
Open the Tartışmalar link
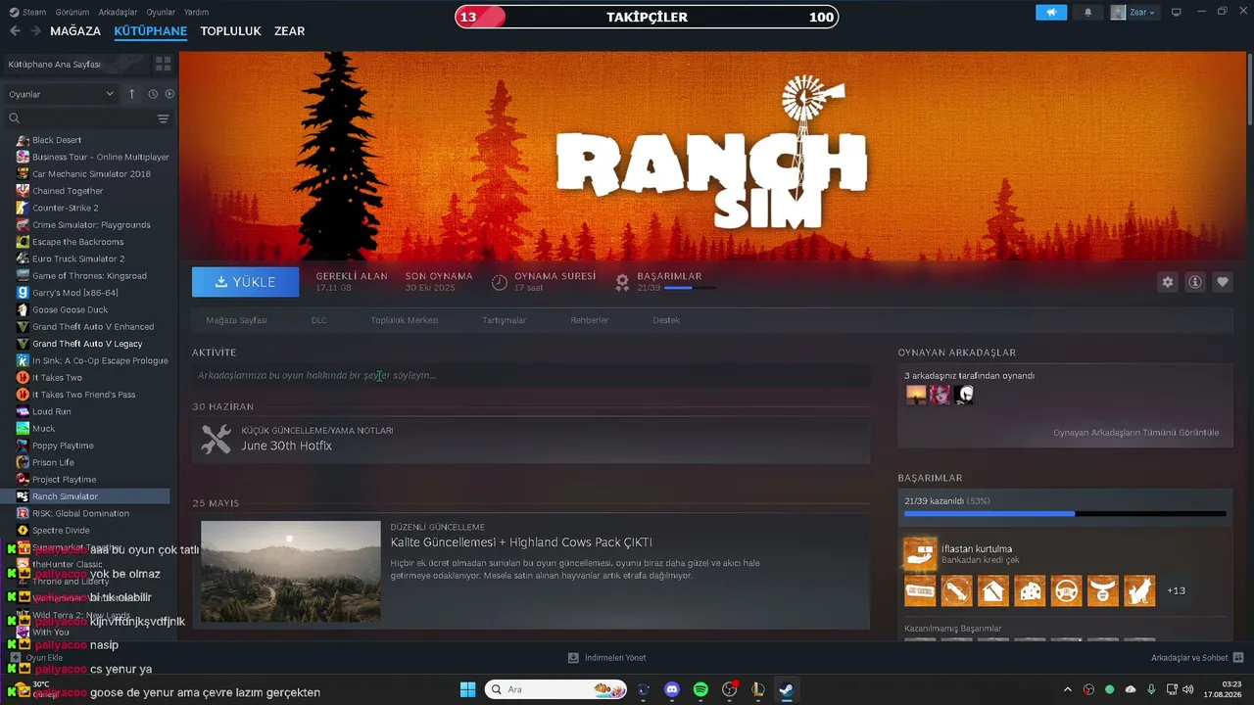pyautogui.click(x=504, y=320)
